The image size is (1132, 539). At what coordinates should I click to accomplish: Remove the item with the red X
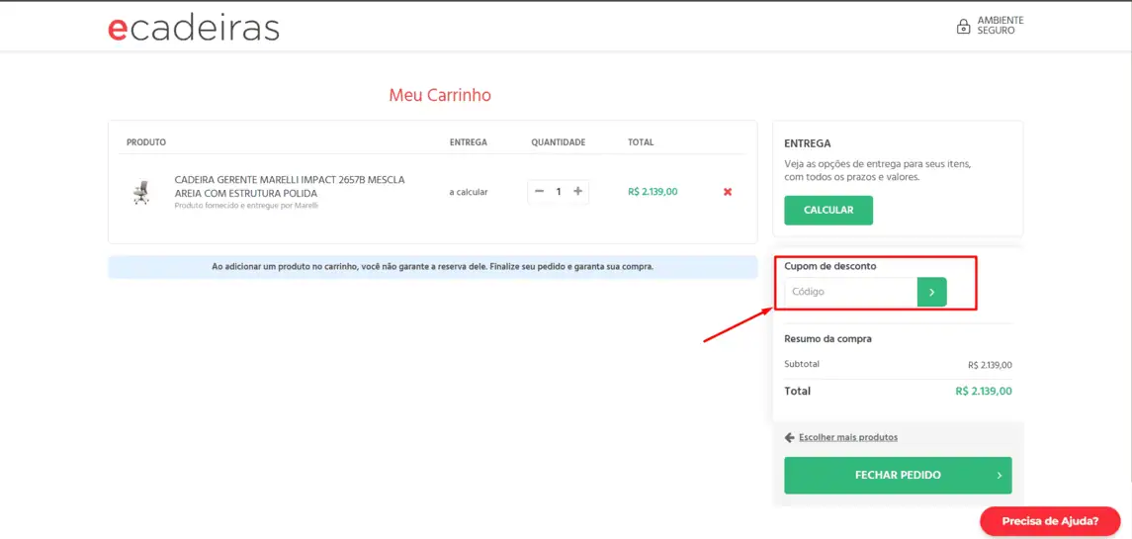click(x=728, y=192)
